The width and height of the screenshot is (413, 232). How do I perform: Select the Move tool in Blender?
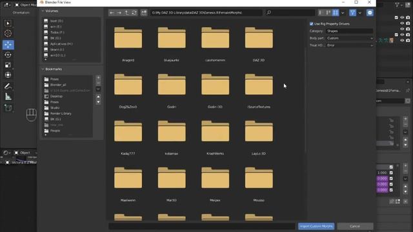click(x=8, y=44)
